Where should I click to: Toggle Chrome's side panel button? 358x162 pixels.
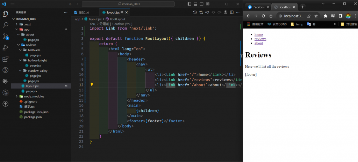click(341, 16)
